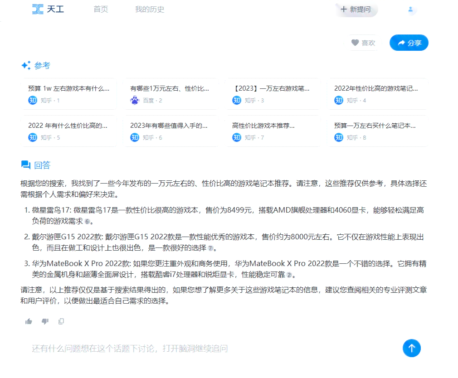The image size is (458, 378).
Task: Open reference card 预算 1w 左右游戏本有什么...
Action: click(69, 94)
